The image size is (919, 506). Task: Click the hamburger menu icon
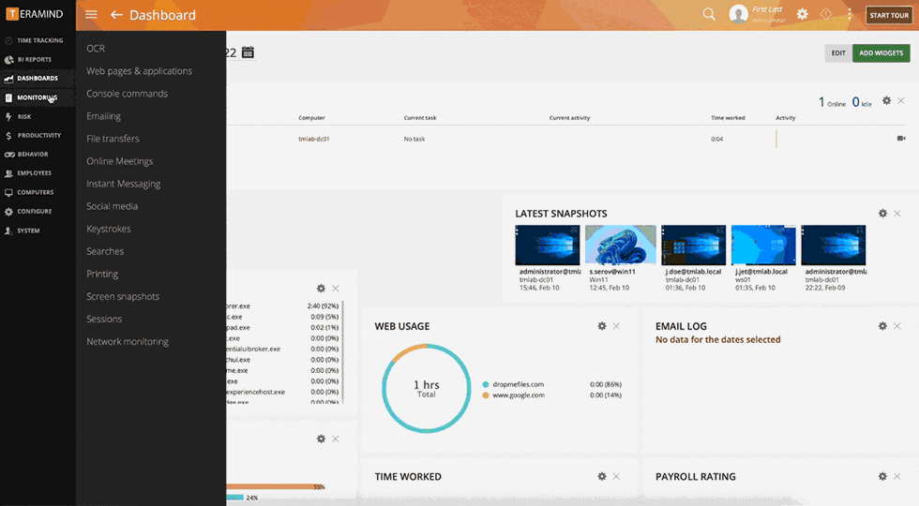[x=91, y=15]
